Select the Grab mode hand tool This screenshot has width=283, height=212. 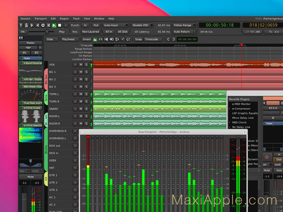coord(95,39)
